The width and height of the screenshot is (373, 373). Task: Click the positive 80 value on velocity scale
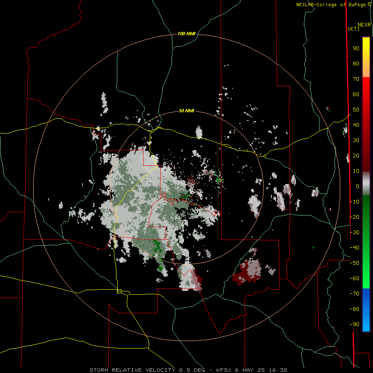356,64
